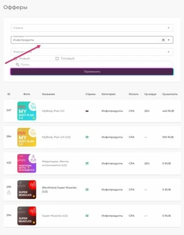Screen dimensions: 184x235
Task: Open the teal MyBody Plan 2.0 thumbnail
Action: tap(27, 111)
